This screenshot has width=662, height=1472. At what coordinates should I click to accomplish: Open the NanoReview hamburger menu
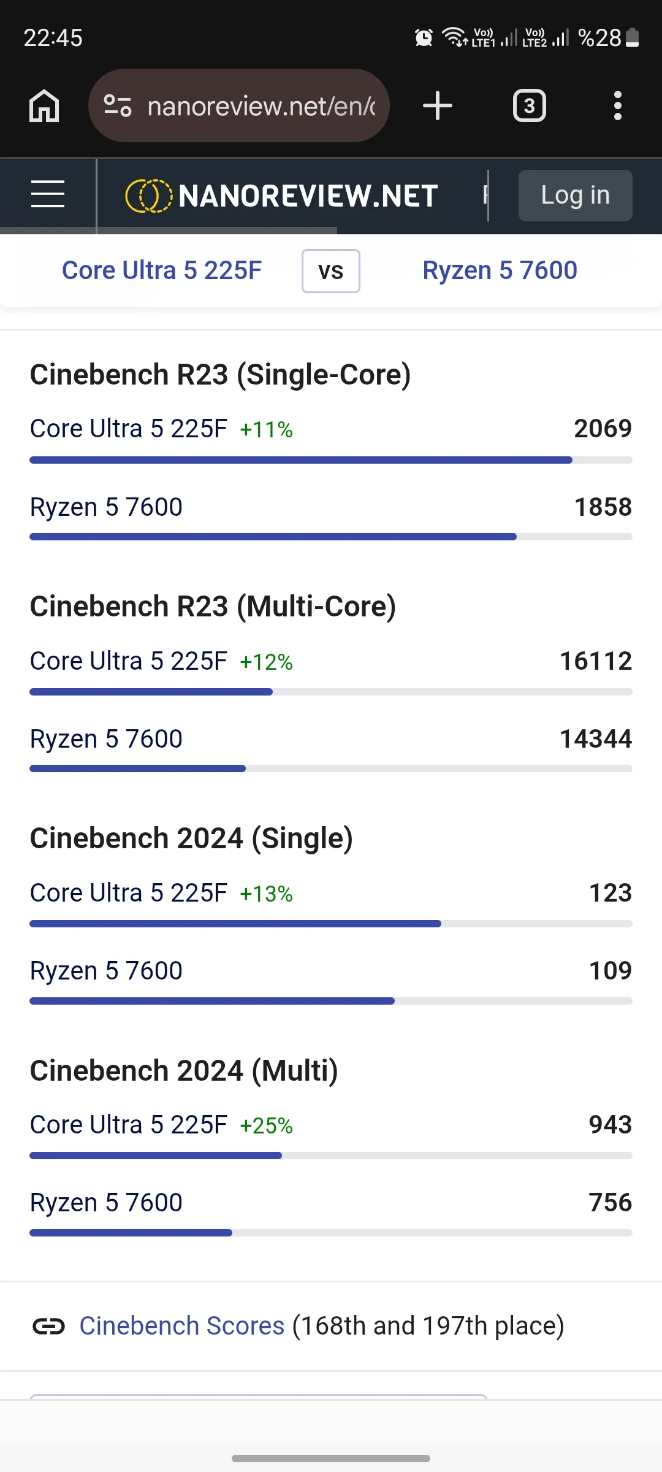[48, 194]
